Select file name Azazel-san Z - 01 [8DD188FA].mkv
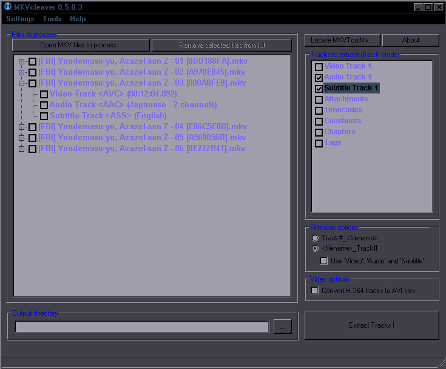The image size is (446, 369). tap(143, 61)
